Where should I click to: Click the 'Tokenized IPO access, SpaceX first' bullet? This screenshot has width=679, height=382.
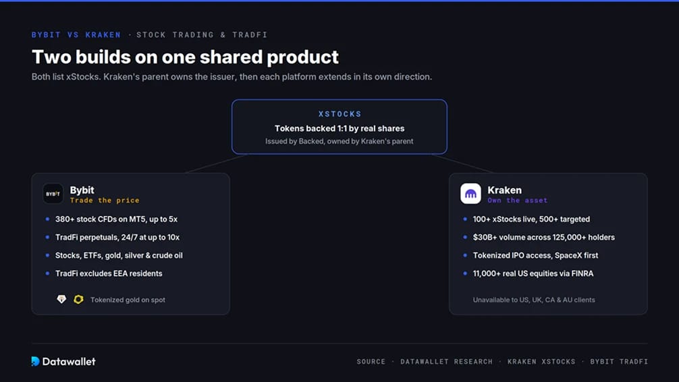point(535,256)
